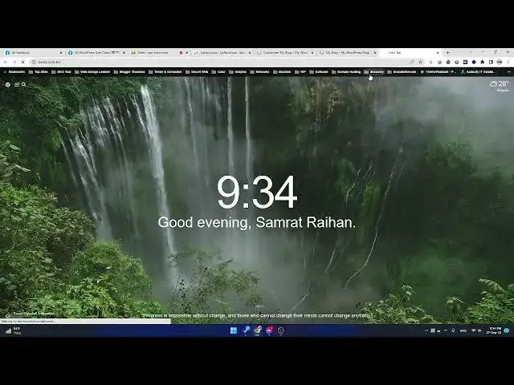Open the Top Sites bookmark folder
The height and width of the screenshot is (385, 514).
38,71
